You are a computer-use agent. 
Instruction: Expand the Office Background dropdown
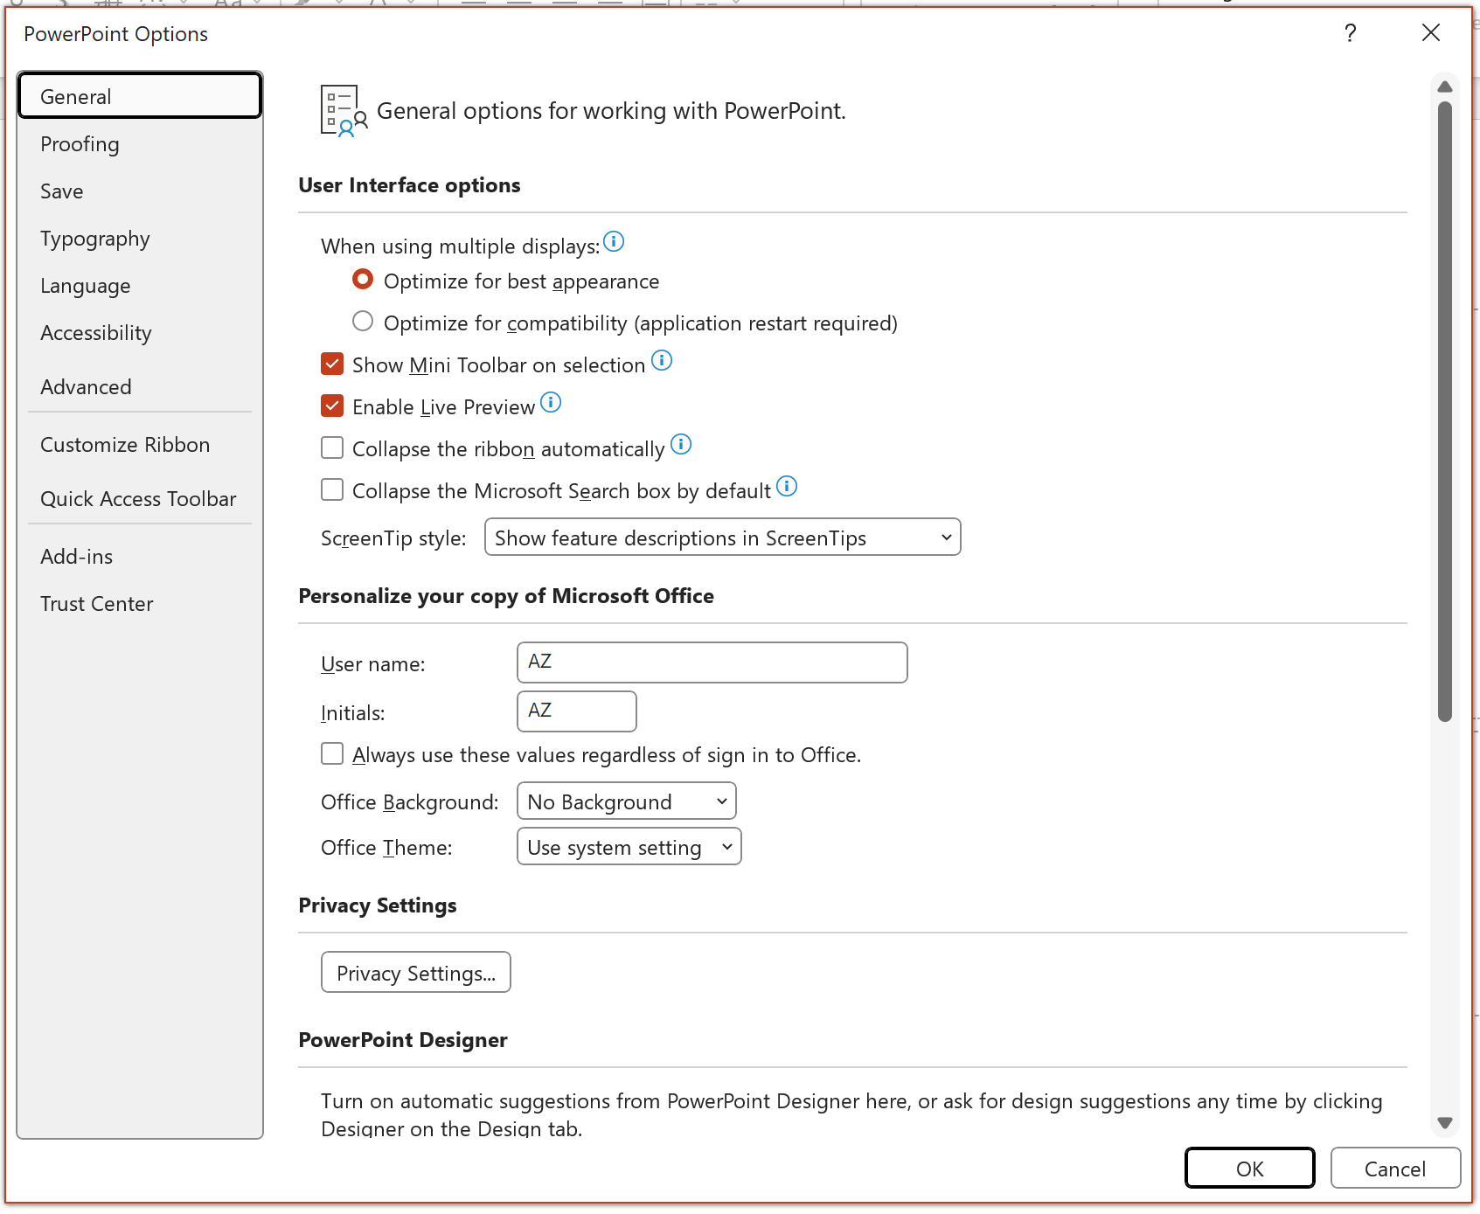pyautogui.click(x=627, y=801)
